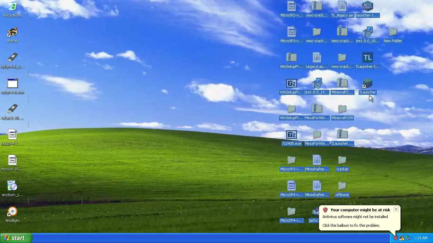Close the security warning balloon

(396, 209)
